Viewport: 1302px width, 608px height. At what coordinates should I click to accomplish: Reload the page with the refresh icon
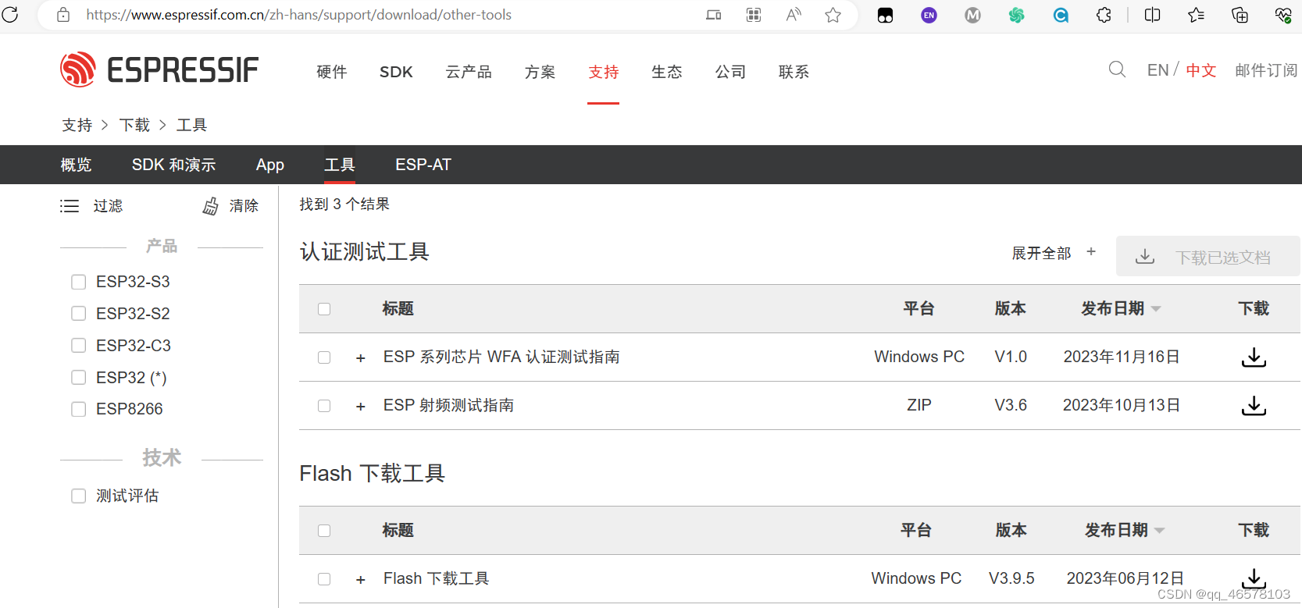[10, 14]
